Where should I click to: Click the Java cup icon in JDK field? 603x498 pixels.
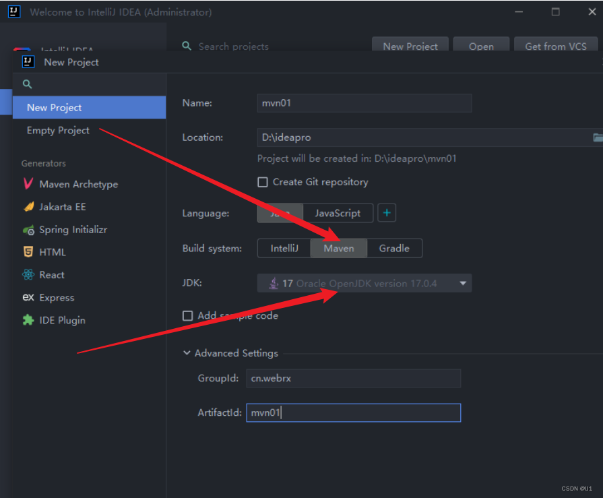(274, 284)
